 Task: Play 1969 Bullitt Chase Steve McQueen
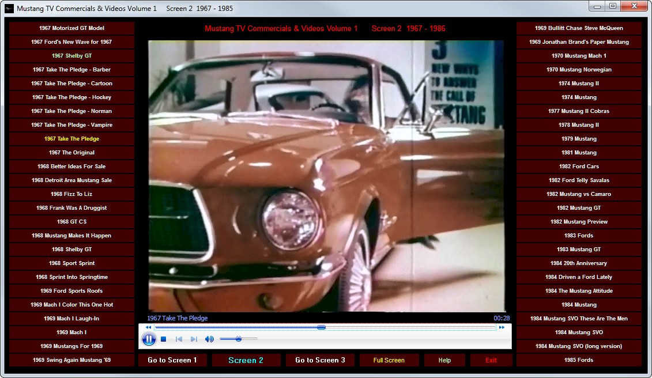[579, 28]
